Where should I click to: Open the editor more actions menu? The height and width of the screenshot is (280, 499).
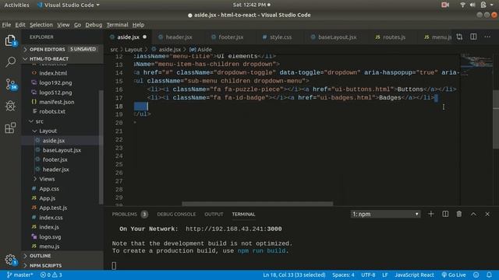487,37
